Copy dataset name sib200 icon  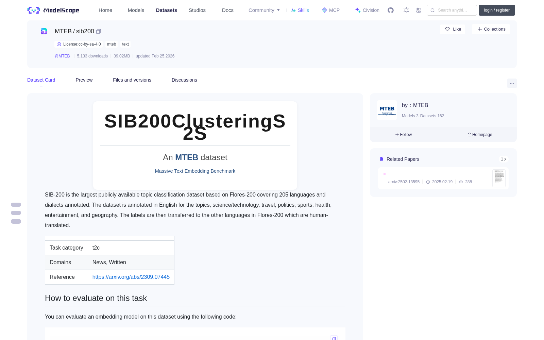[99, 31]
